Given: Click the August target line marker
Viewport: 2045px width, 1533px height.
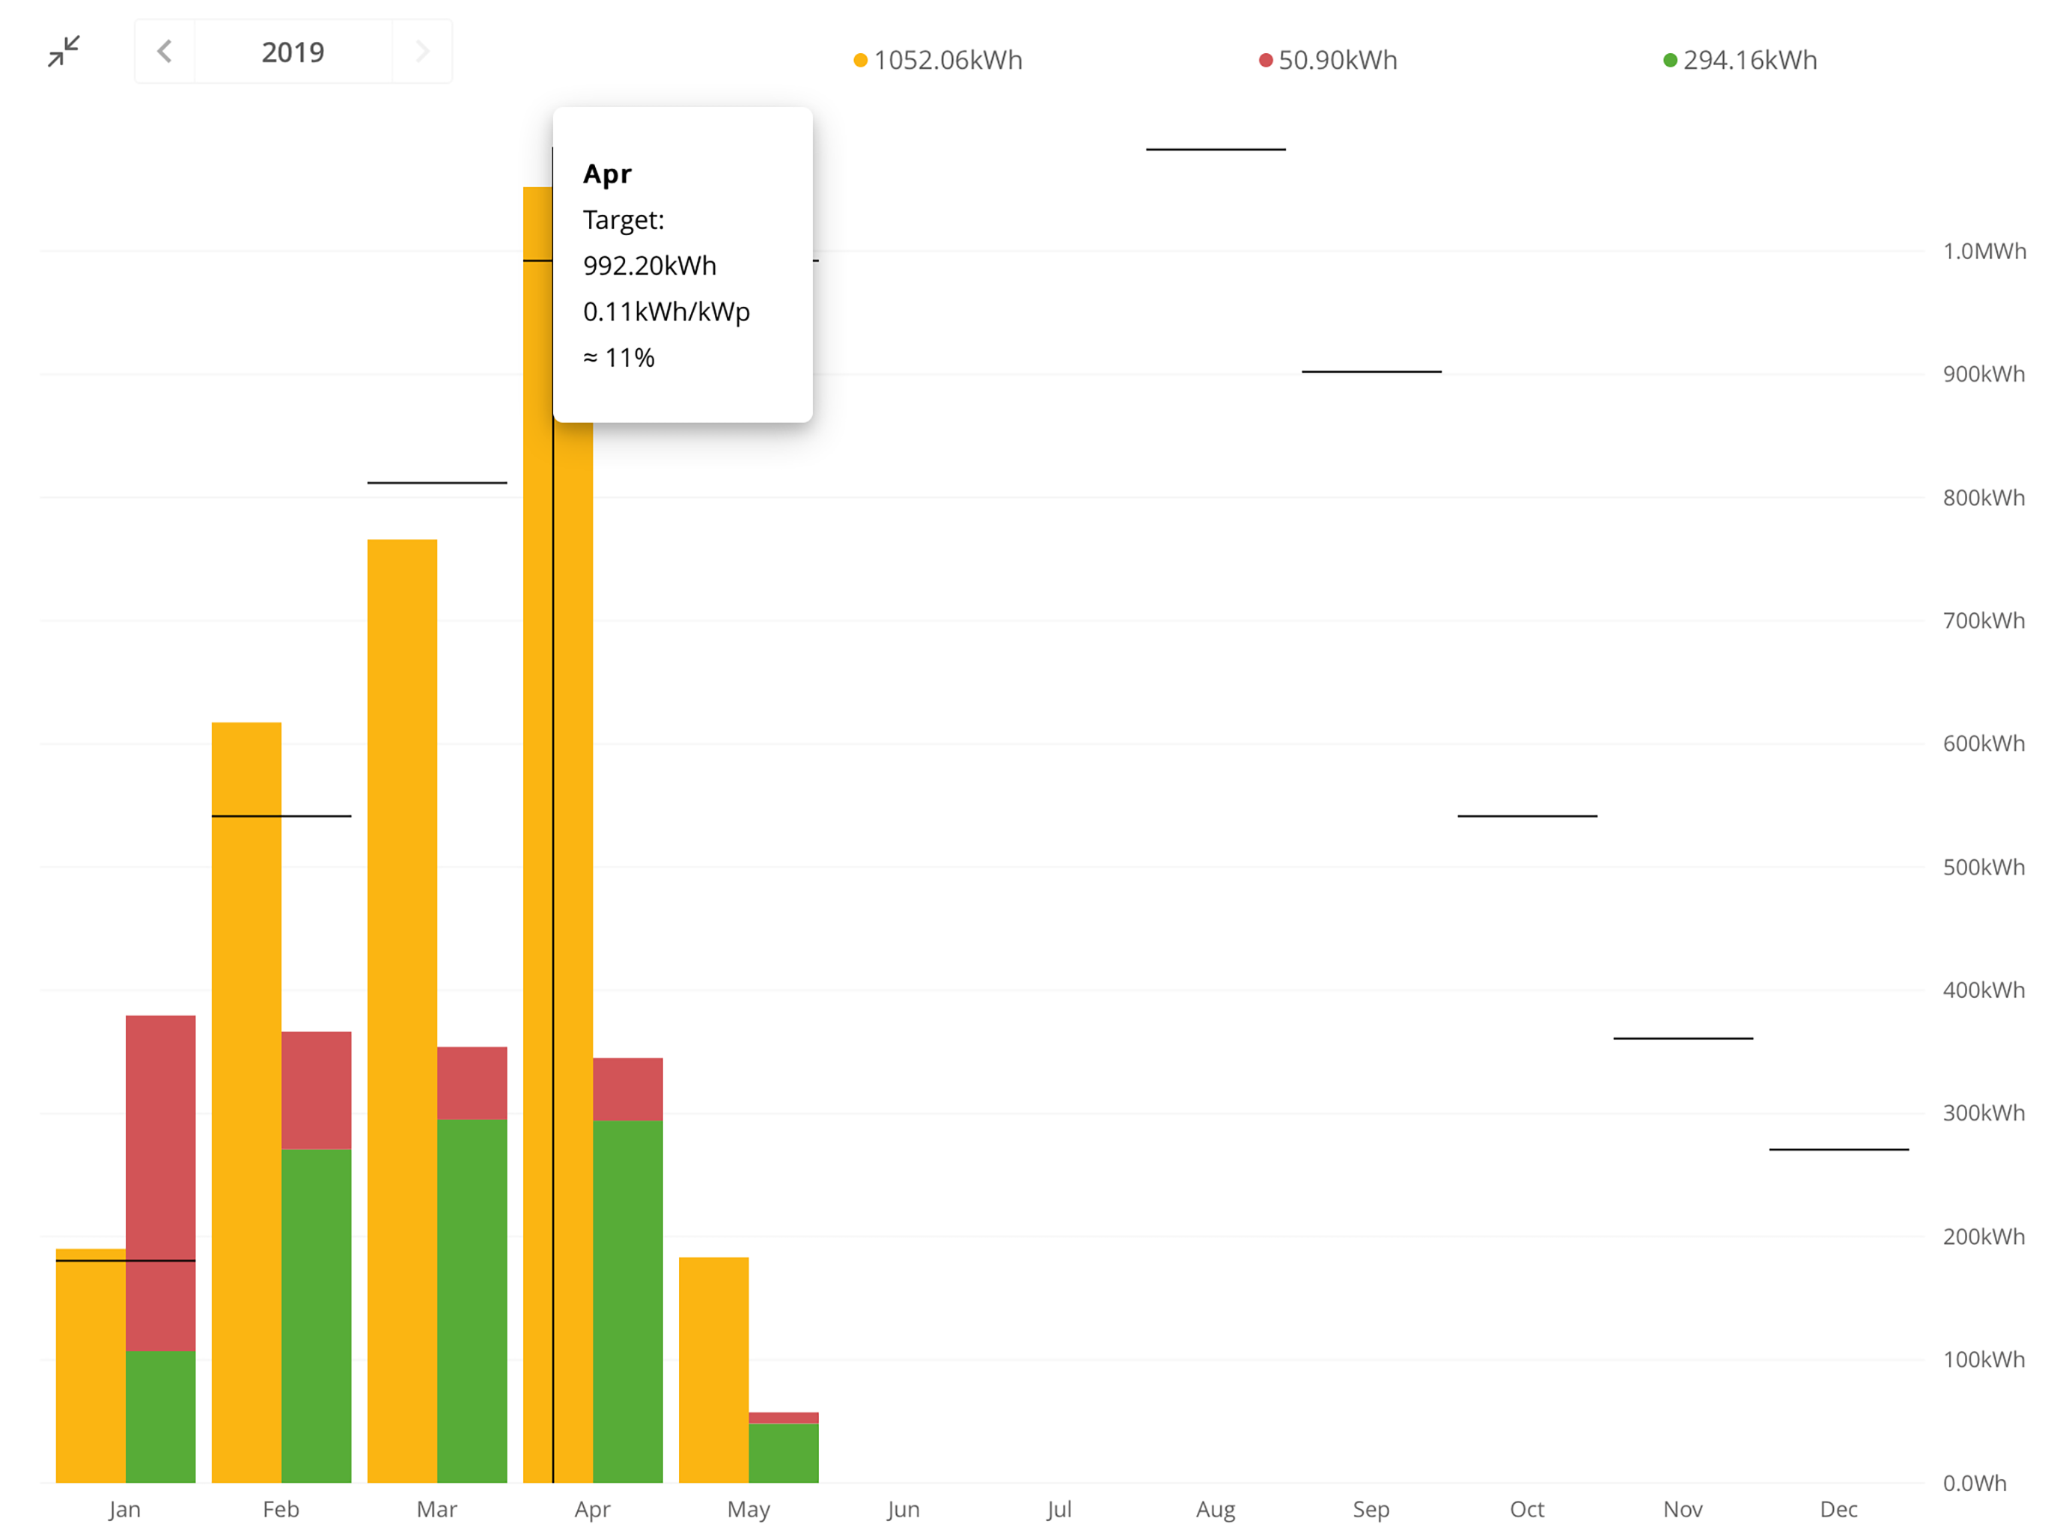Looking at the screenshot, I should click(x=1216, y=149).
